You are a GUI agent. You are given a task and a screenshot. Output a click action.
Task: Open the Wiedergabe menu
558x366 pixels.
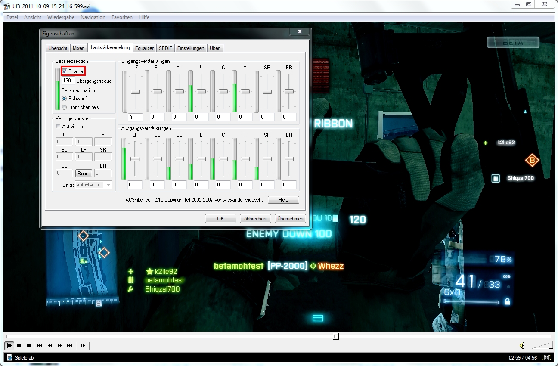tap(61, 17)
